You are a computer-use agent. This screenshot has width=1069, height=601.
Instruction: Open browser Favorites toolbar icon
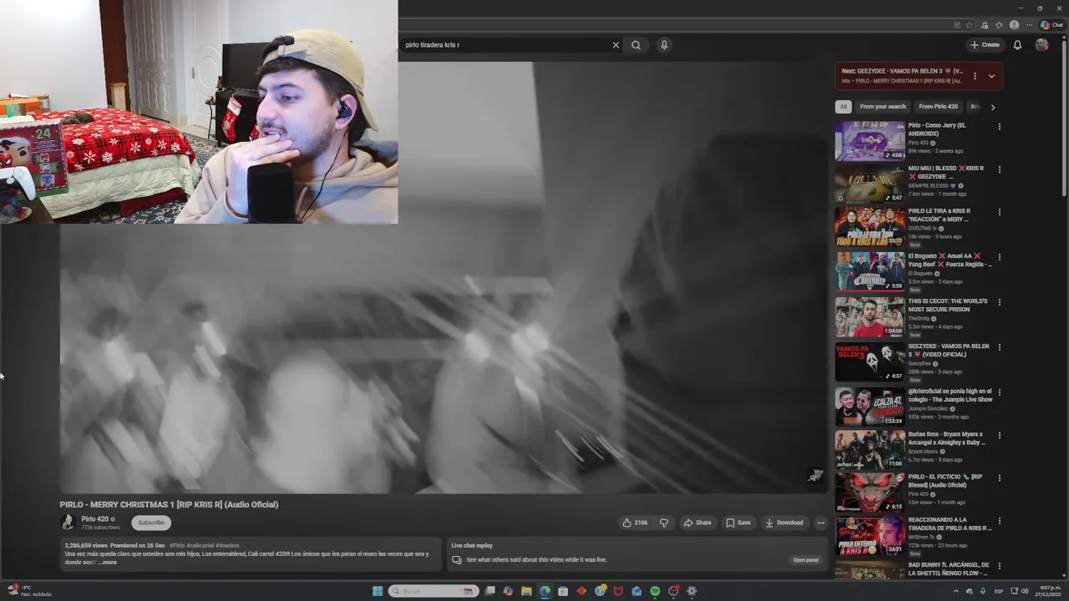coord(999,25)
